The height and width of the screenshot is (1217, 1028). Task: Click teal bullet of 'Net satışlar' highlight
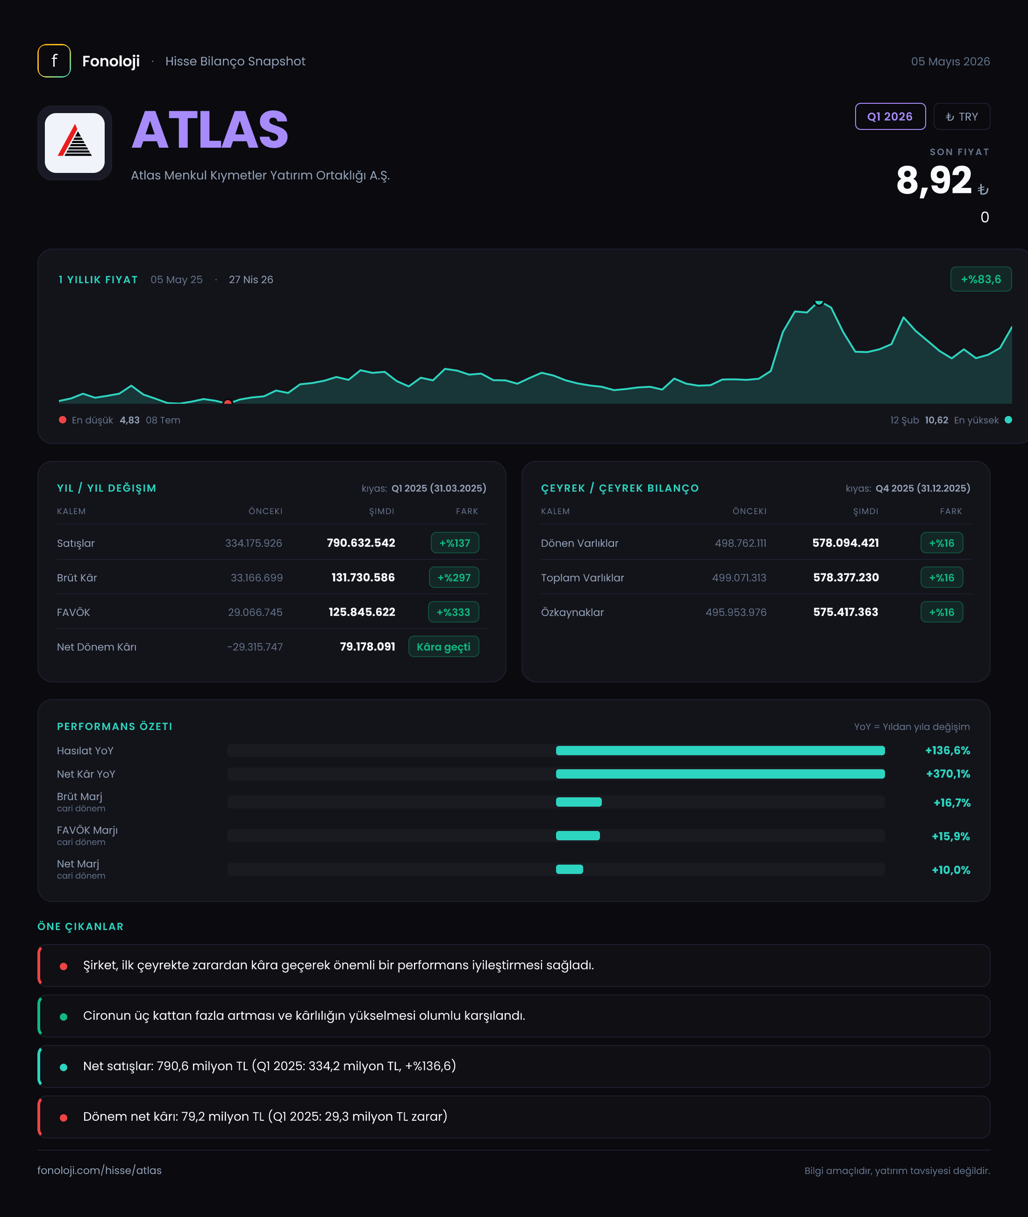coord(64,1067)
